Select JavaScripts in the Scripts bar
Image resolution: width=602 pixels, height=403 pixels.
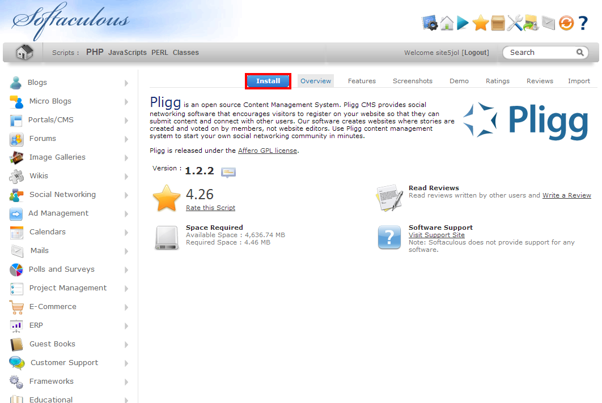point(128,53)
